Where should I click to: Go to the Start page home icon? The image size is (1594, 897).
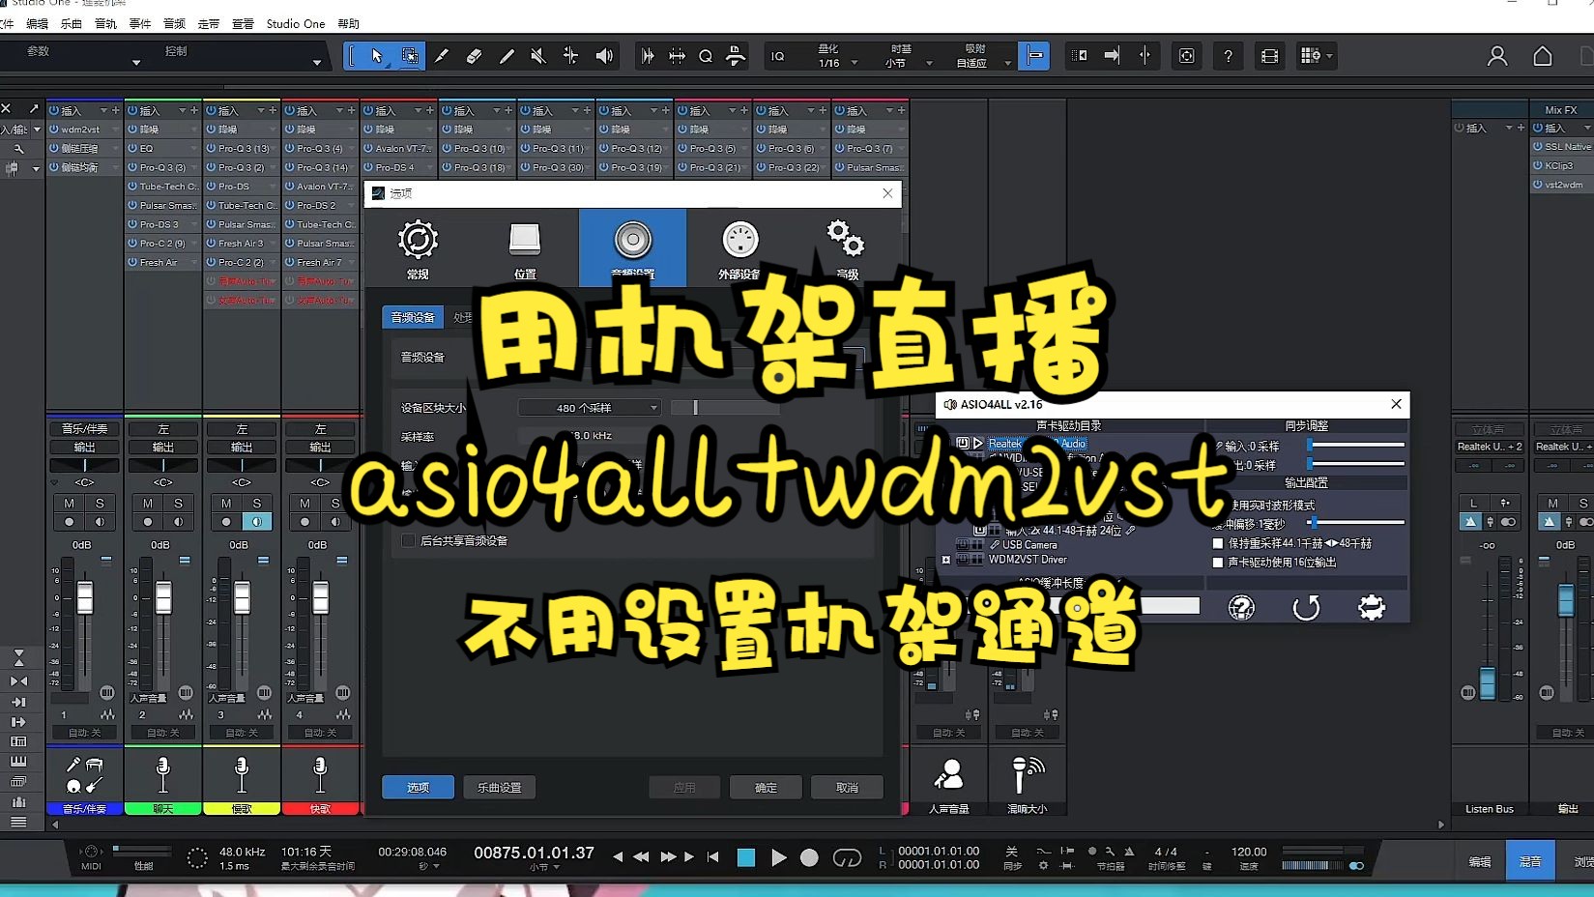tap(1543, 56)
